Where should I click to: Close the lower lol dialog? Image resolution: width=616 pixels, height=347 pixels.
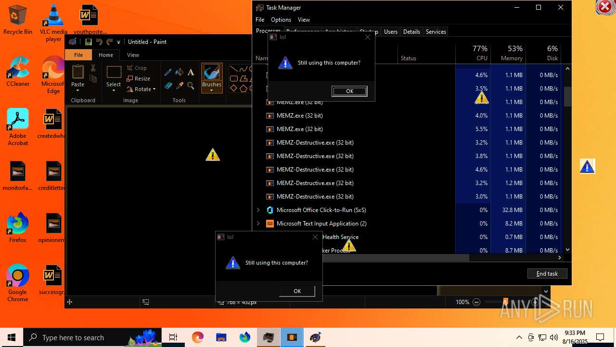[315, 237]
